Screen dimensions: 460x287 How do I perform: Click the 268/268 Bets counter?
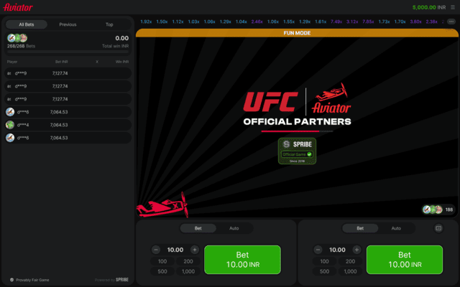coord(21,46)
